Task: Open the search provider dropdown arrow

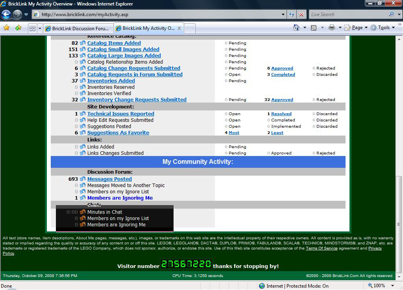Action: [399, 15]
